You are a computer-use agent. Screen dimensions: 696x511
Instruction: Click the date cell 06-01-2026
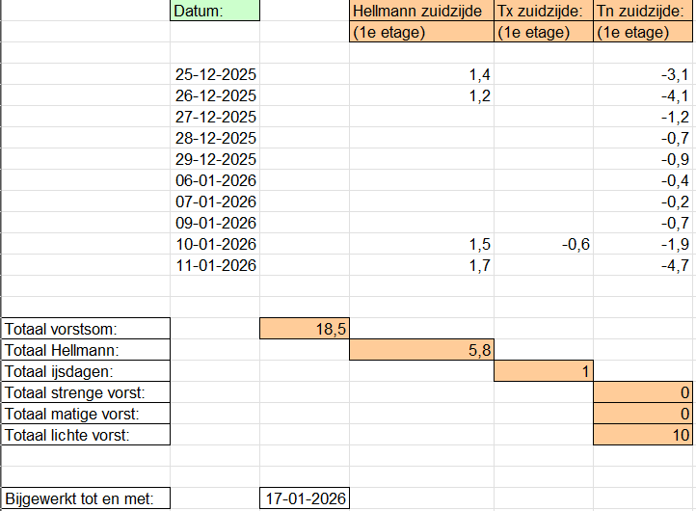pyautogui.click(x=215, y=180)
